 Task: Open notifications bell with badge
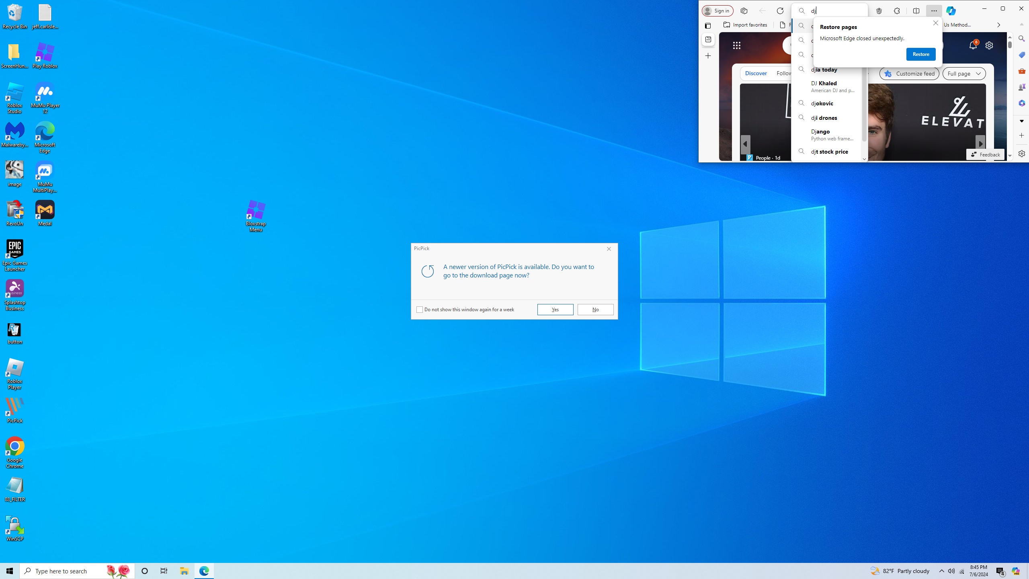point(973,45)
